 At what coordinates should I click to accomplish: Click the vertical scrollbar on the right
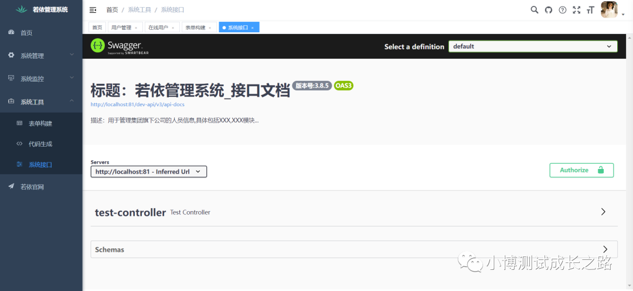point(629,162)
